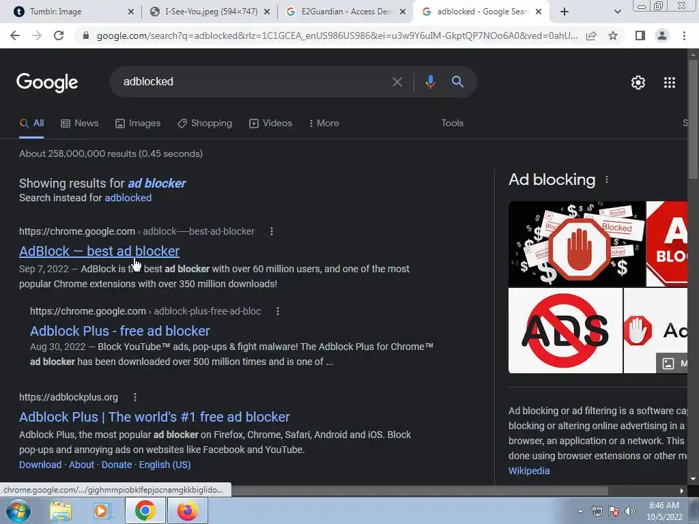
Task: Open options for the adblock-plus-free-ad-bloc result
Action: tap(278, 311)
